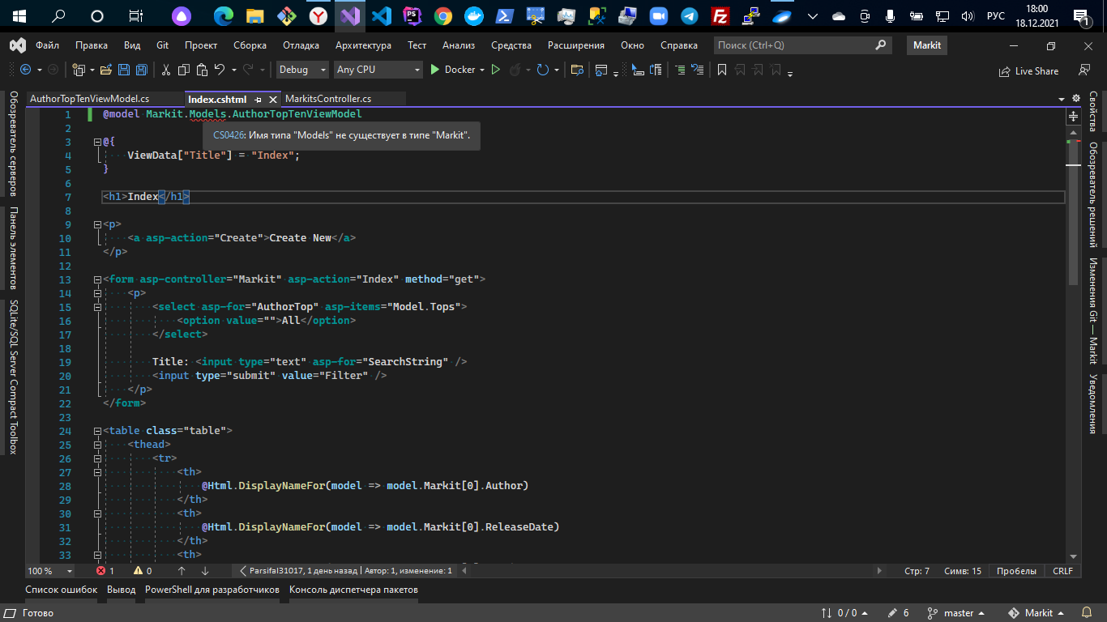This screenshot has height=622, width=1107.
Task: Click the feedback person icon beside Live Share
Action: 1084,70
